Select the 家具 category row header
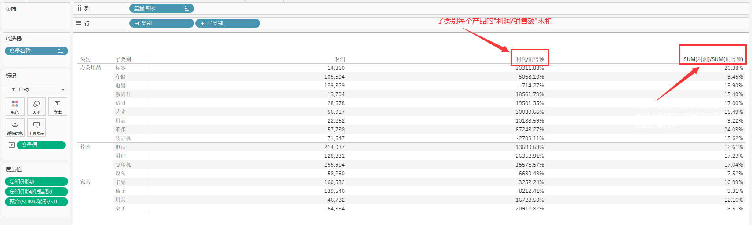 click(85, 182)
